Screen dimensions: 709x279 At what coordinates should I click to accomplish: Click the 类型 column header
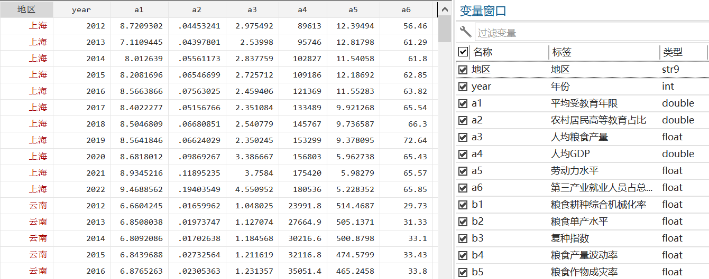(x=682, y=52)
